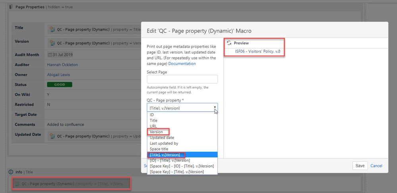The height and width of the screenshot is (193, 397).
Task: Click the macro icon in Updated Date row
Action: pos(52,136)
